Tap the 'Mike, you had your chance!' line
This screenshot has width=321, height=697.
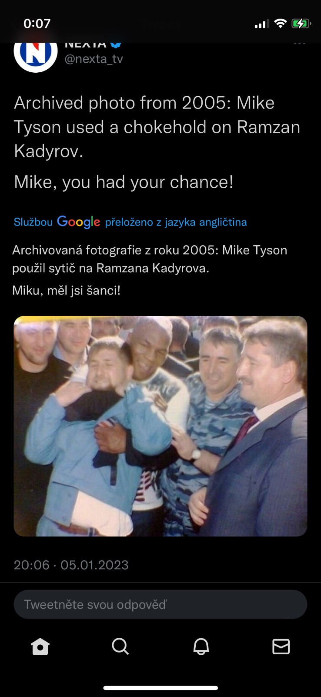(x=124, y=182)
